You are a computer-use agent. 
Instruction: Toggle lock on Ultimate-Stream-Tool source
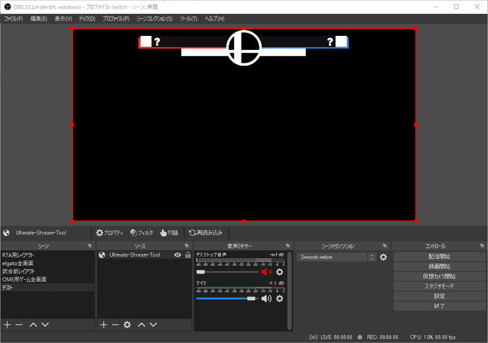[188, 255]
